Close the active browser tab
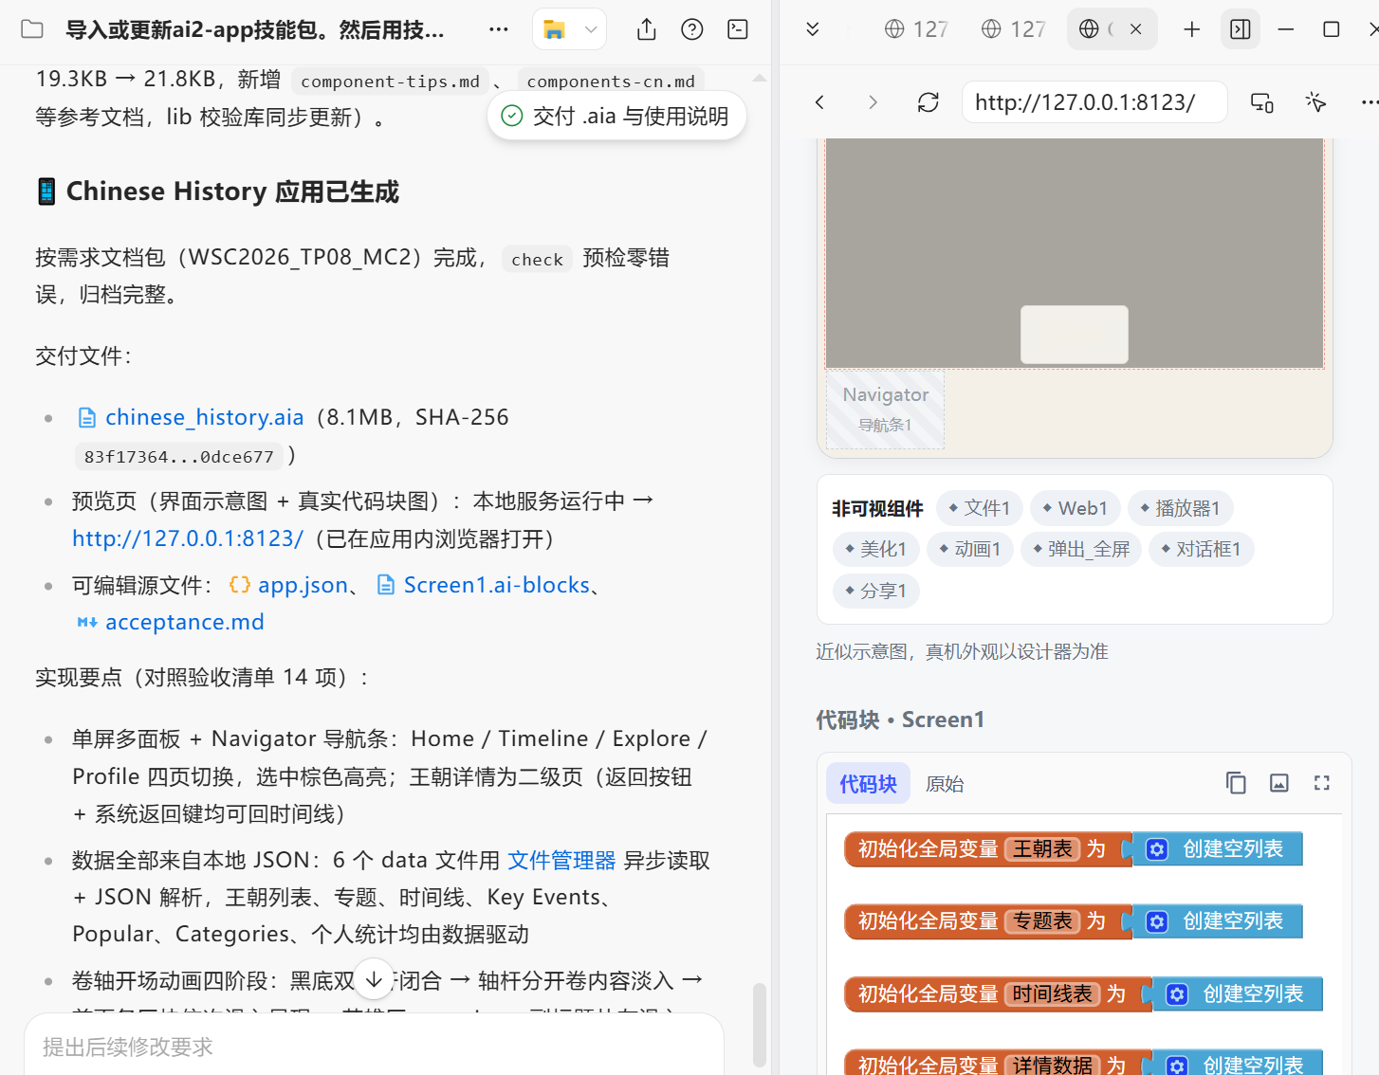 point(1135,29)
